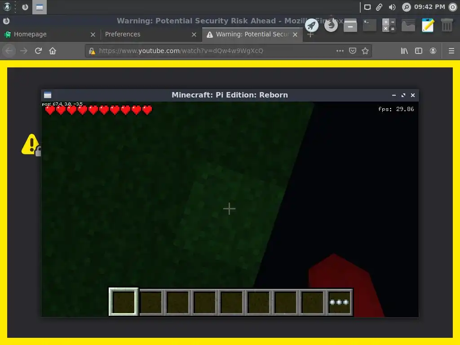The width and height of the screenshot is (460, 345).
Task: Open the file archive drawer dock icon
Action: 350,25
